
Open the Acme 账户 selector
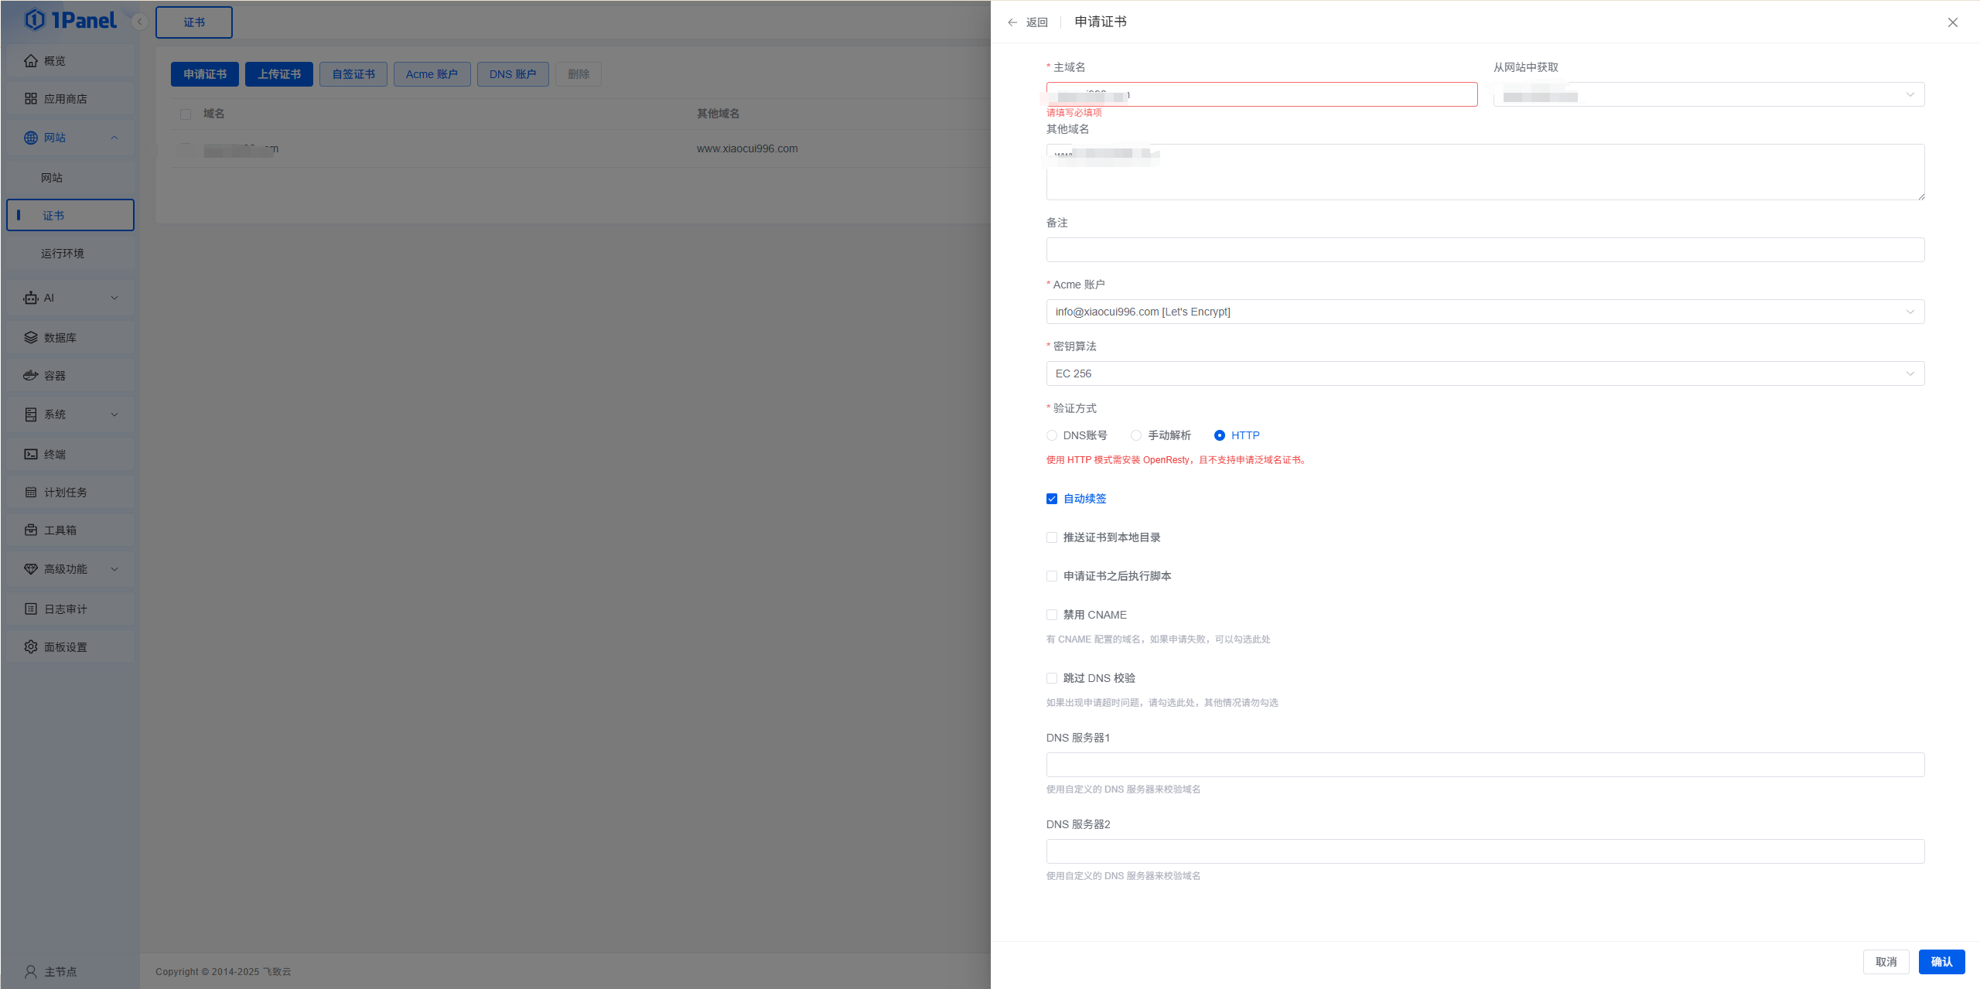[x=1483, y=312]
